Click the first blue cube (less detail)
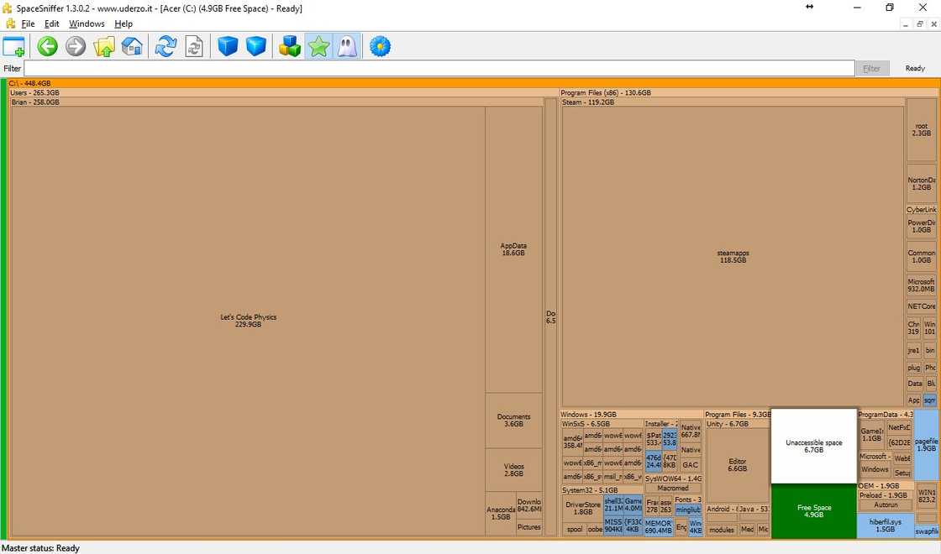The height and width of the screenshot is (554, 941). coord(228,46)
